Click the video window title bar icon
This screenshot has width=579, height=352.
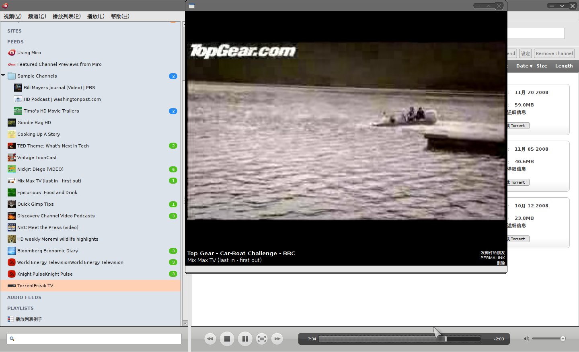[192, 6]
